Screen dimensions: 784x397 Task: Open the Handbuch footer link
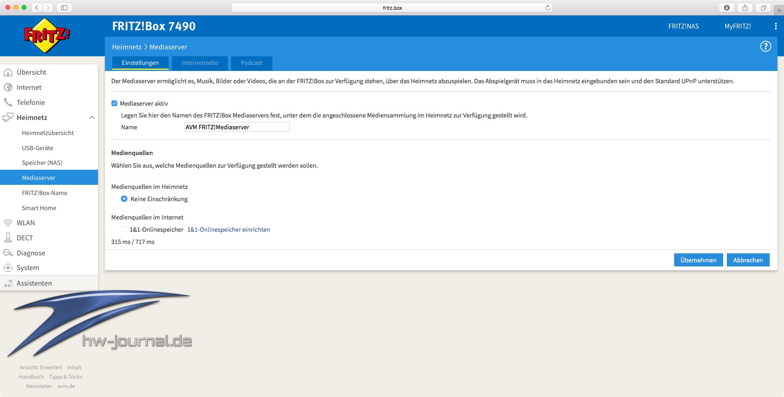click(31, 377)
